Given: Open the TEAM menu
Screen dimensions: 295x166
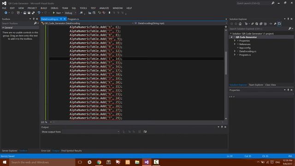Looking at the screenshot, I should point(65,8).
